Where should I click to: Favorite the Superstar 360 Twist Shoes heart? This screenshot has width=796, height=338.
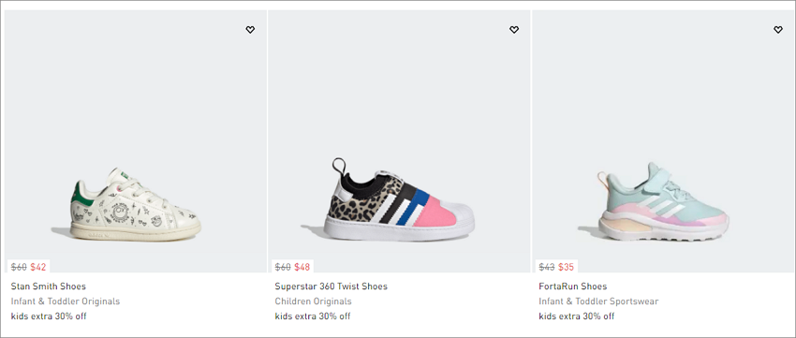click(x=514, y=30)
